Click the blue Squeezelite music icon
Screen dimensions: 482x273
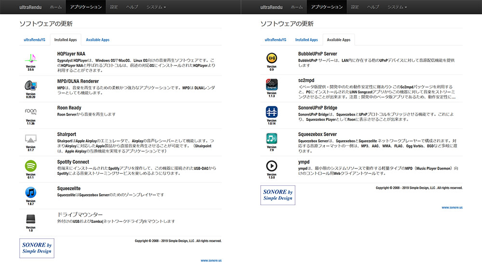coord(30,192)
